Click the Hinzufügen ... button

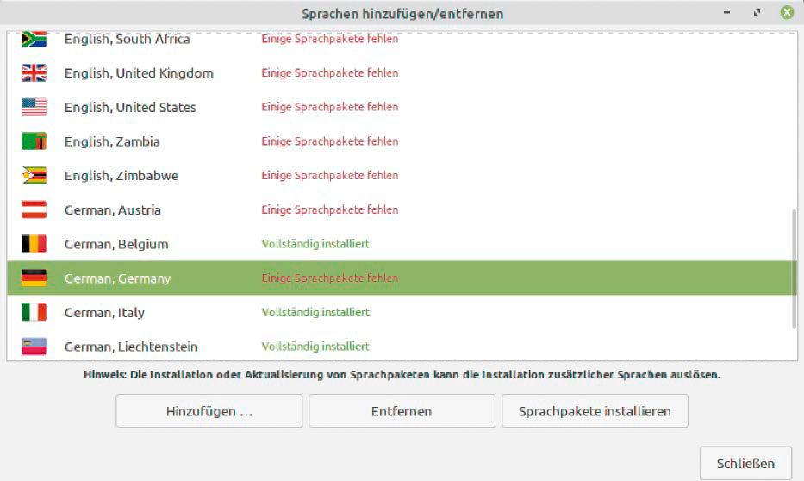[209, 411]
